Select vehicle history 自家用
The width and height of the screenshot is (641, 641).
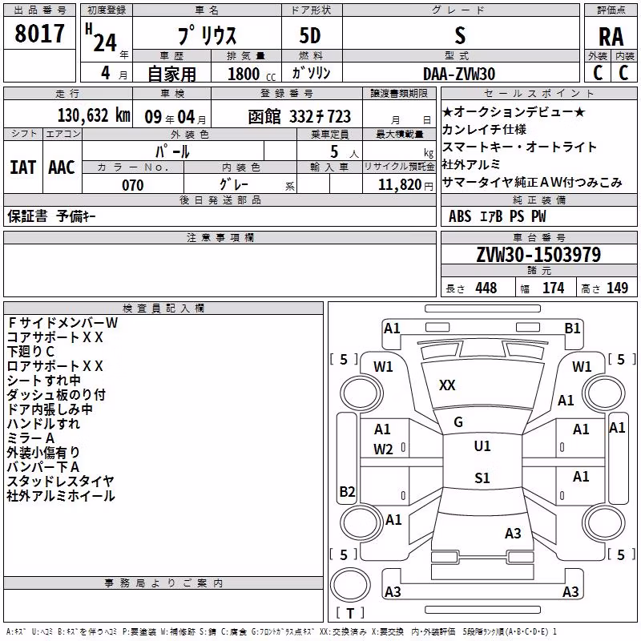(171, 74)
